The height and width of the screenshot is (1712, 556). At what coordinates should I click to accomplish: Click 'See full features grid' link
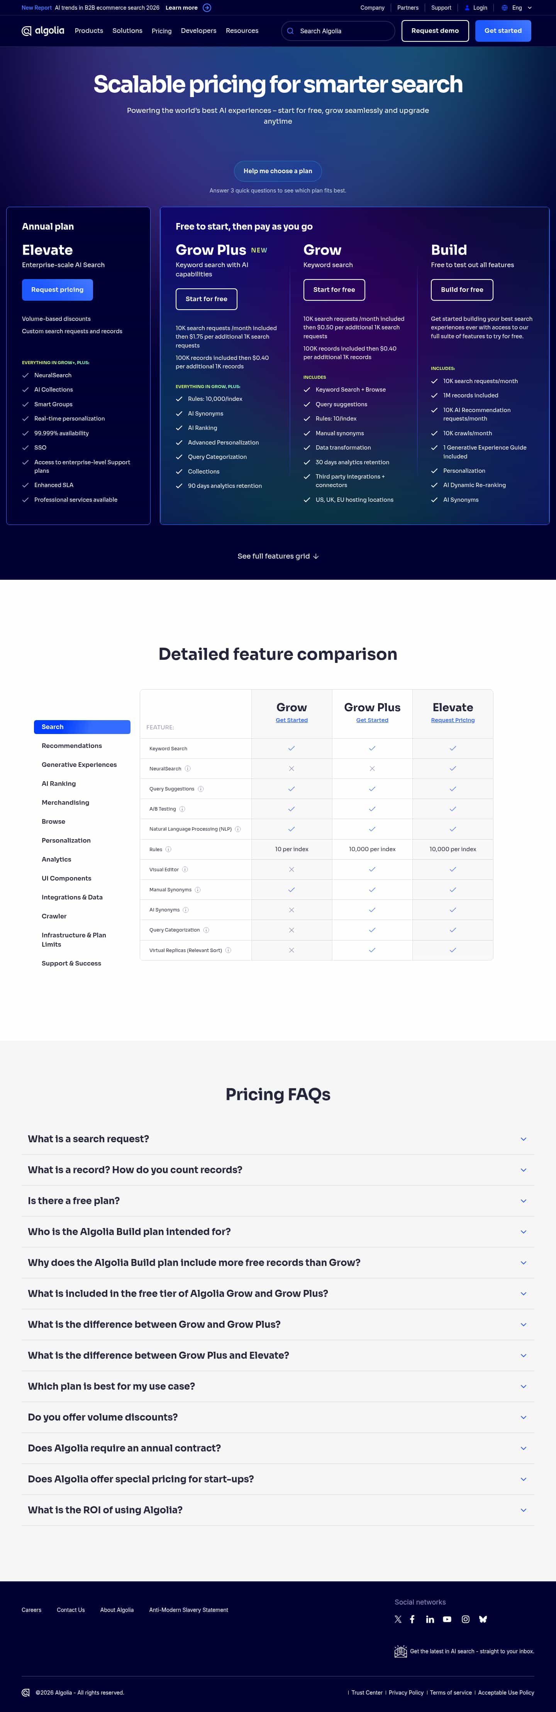[x=277, y=556]
